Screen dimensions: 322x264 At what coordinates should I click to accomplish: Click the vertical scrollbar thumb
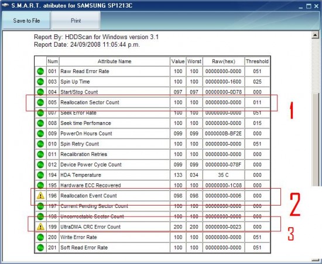(315, 140)
